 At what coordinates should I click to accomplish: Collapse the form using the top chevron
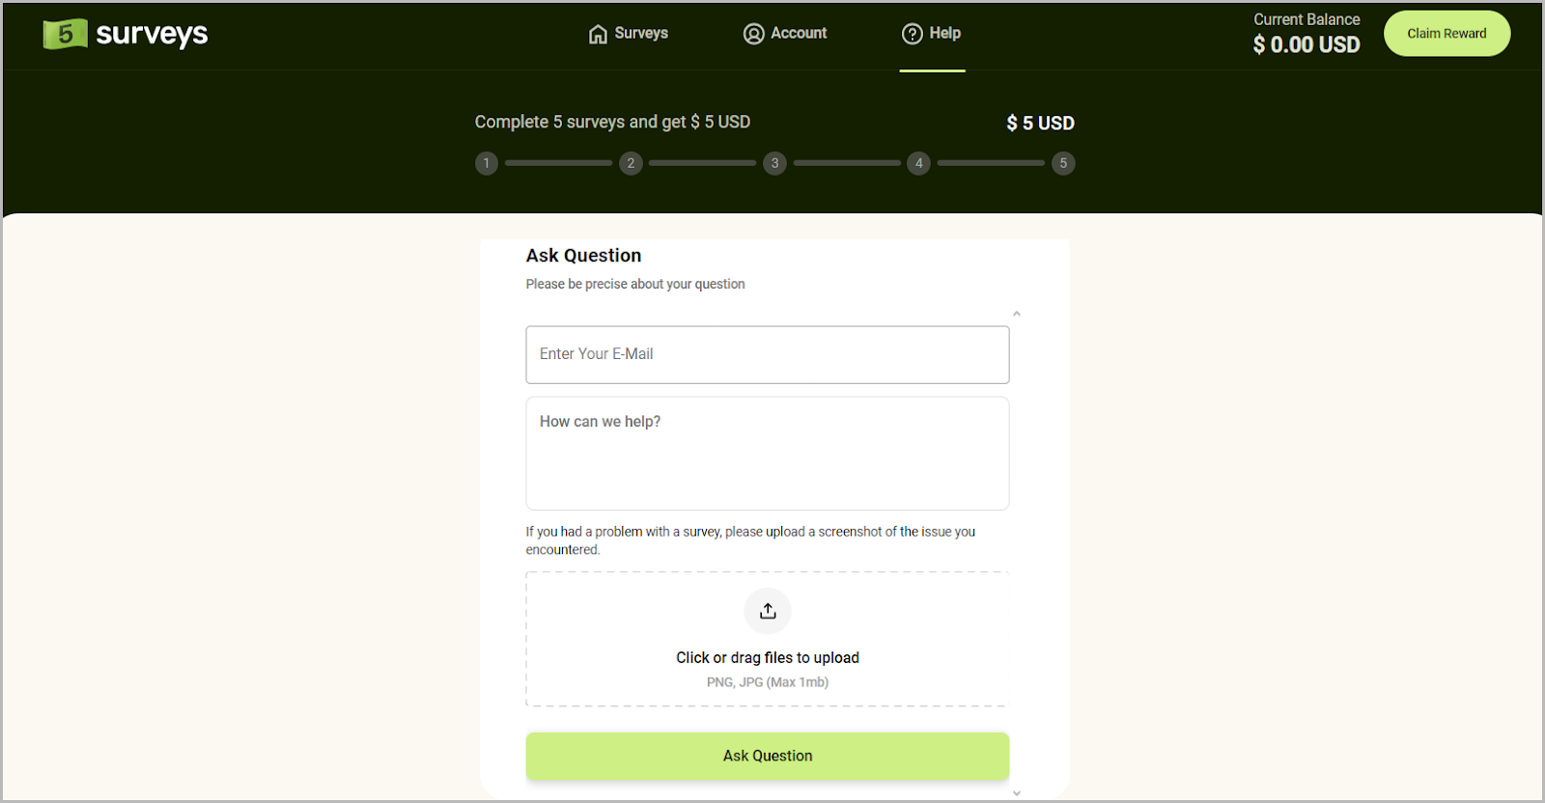(x=1017, y=313)
